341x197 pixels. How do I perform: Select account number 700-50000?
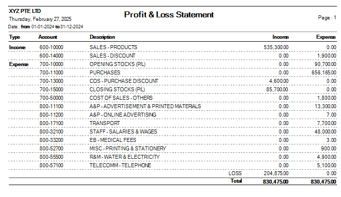coord(51,98)
